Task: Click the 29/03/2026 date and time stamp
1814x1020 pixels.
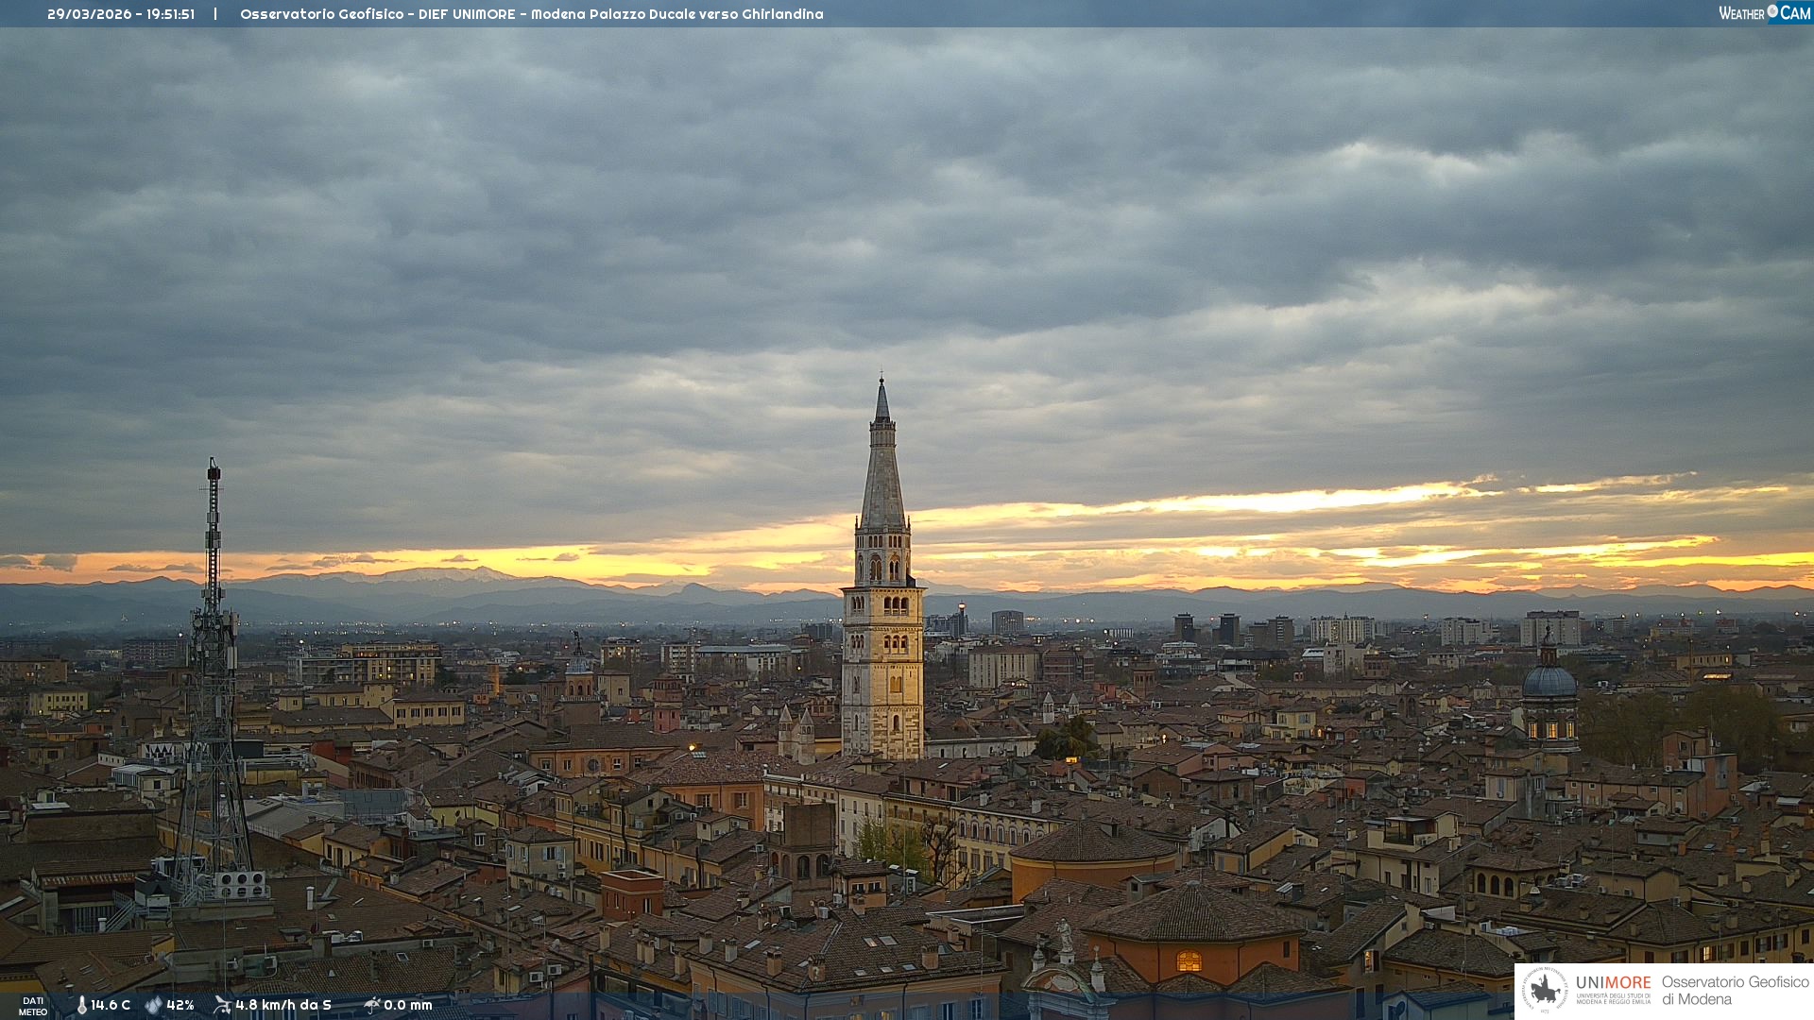Action: 121,14
